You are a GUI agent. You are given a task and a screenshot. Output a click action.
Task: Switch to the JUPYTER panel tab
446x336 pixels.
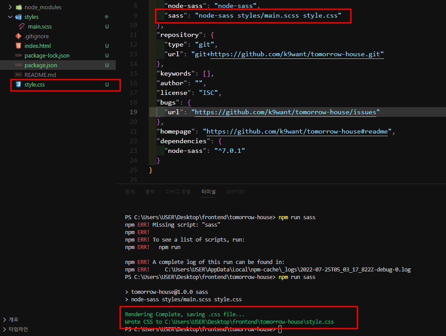[x=235, y=192]
